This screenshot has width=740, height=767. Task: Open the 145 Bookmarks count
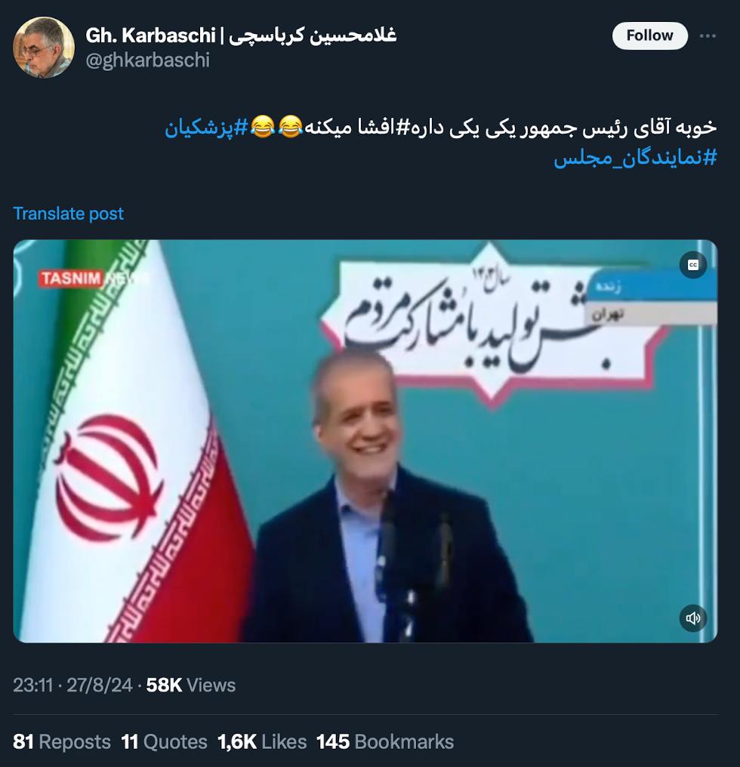[385, 741]
